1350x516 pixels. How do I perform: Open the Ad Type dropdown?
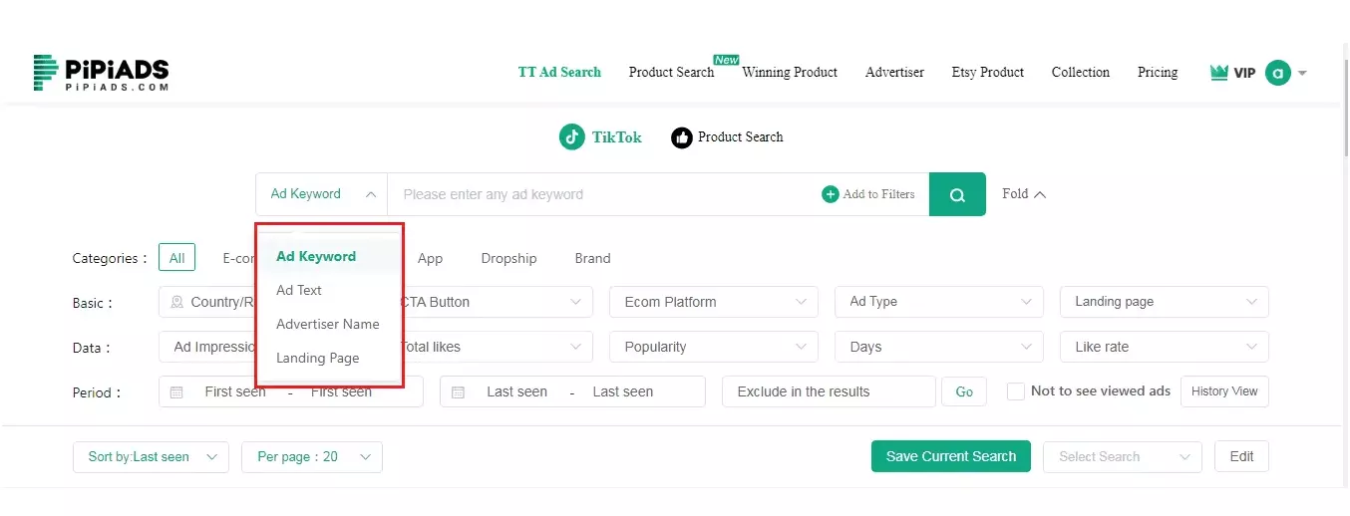939,302
